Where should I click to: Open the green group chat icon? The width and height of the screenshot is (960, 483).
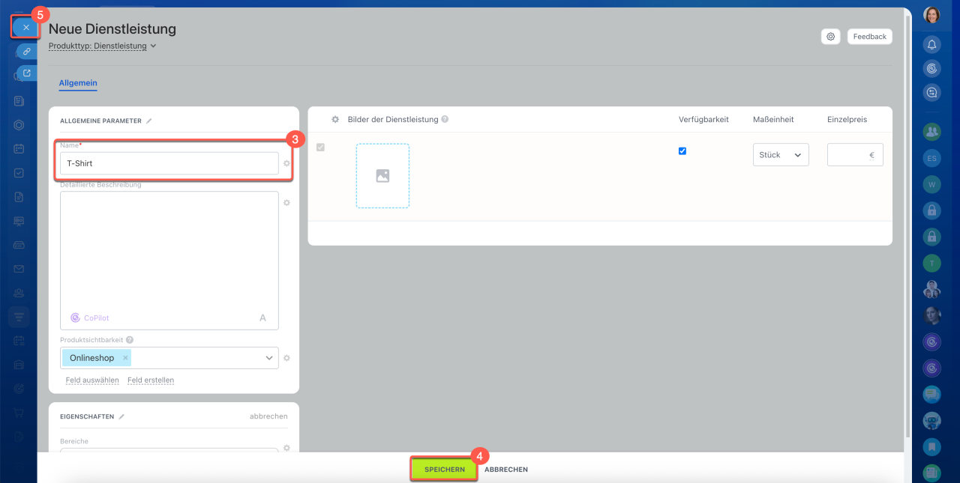932,132
